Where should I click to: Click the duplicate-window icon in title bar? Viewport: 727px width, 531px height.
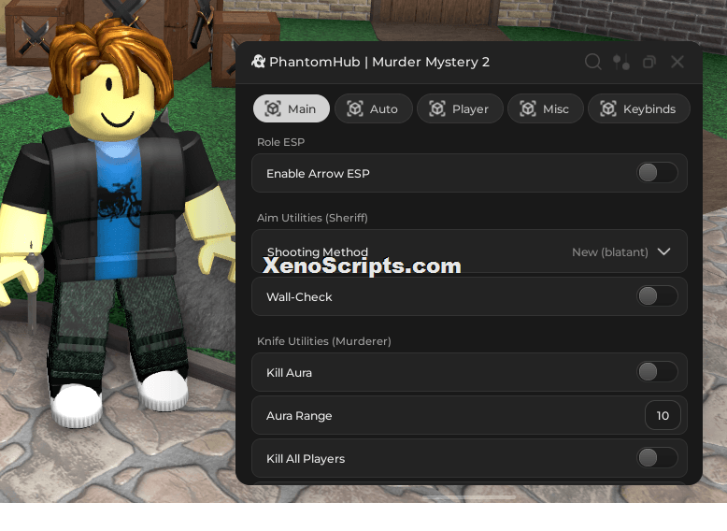pyautogui.click(x=649, y=62)
